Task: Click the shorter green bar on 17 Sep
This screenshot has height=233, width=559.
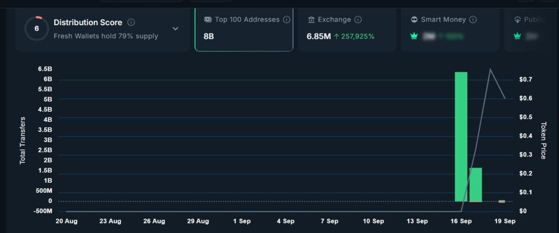Action: [476, 184]
